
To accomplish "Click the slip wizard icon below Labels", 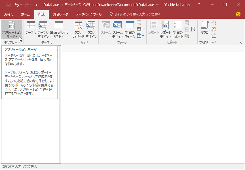I will click(x=187, y=36).
